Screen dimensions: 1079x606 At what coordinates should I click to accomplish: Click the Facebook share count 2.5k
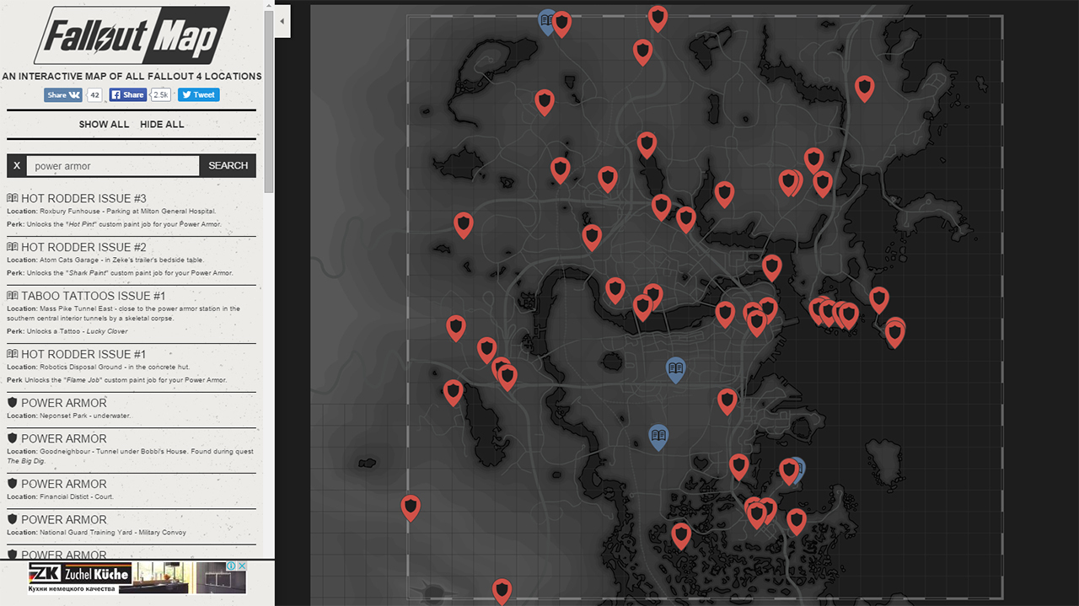(161, 95)
